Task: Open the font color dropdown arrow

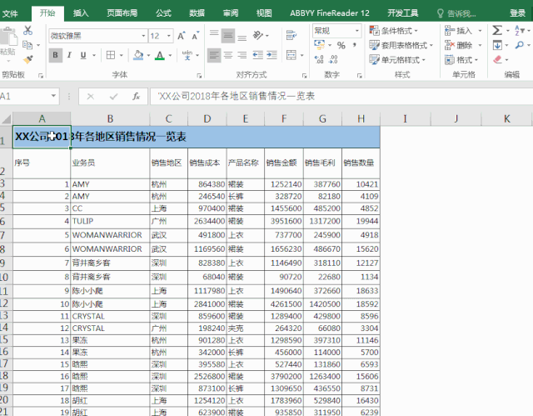Action: 170,55
